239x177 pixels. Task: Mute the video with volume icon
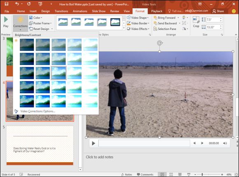pos(225,143)
